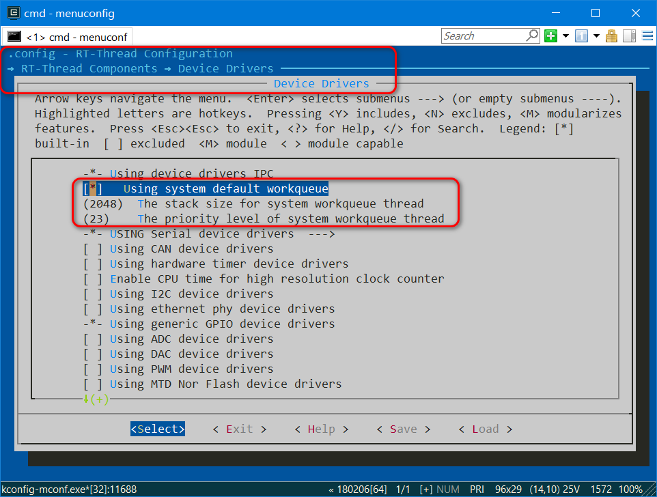The image size is (657, 497).
Task: Click the < Save > button
Action: pyautogui.click(x=404, y=429)
